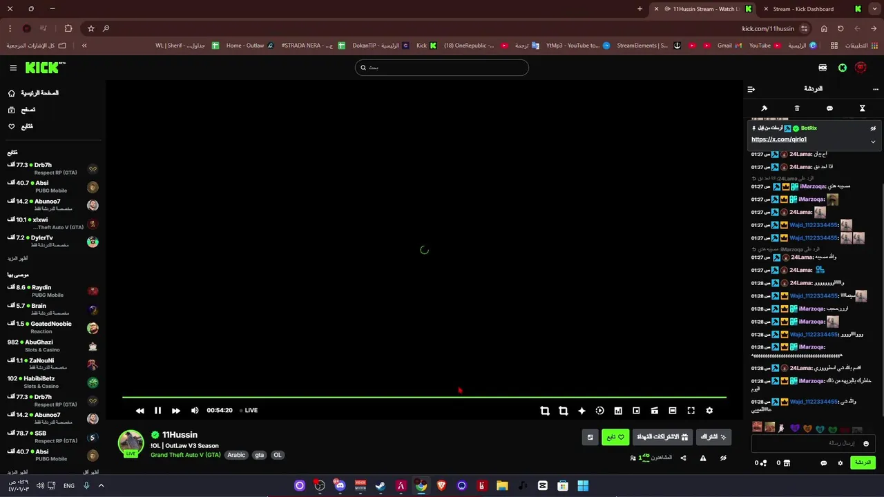Select the gta tag

point(259,455)
